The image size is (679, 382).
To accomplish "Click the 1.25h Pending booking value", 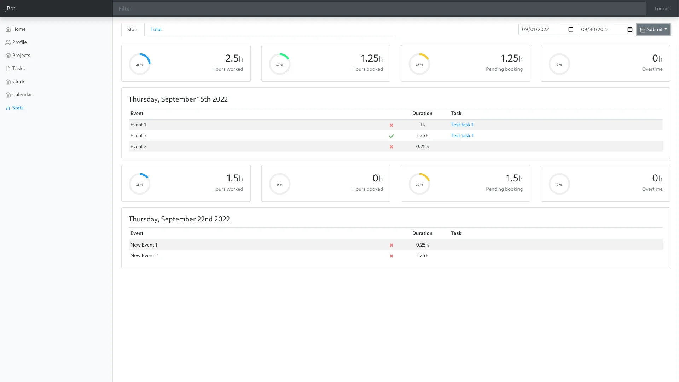I will pyautogui.click(x=511, y=58).
